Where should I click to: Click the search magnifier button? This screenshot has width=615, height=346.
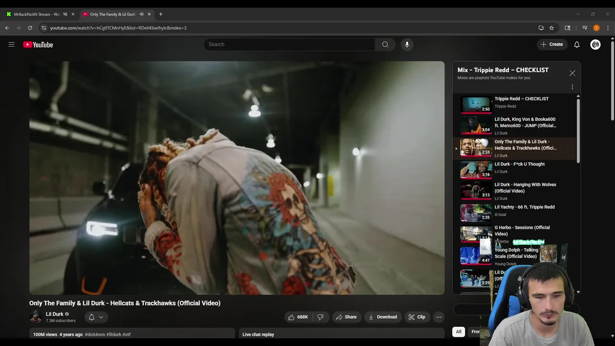click(x=385, y=44)
